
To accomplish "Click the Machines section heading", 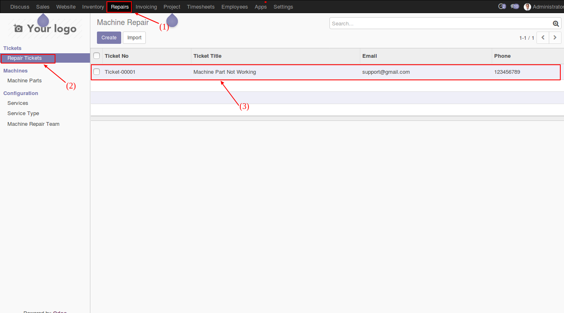I will pyautogui.click(x=16, y=70).
